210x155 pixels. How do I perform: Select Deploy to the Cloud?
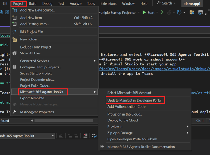point(145,120)
